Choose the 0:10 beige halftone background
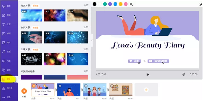 point(78,15)
